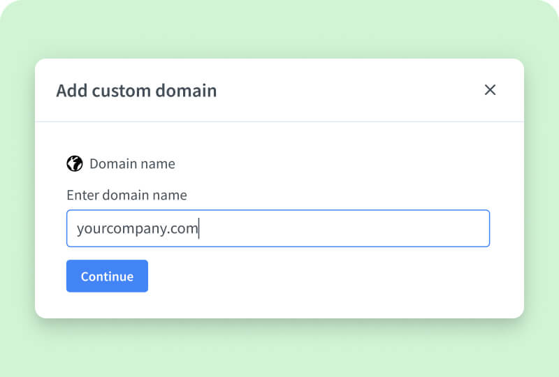
Task: Click the word "Enter" above the text box
Action: [x=82, y=195]
